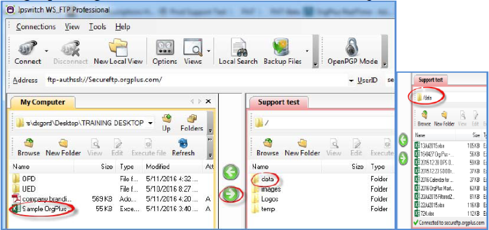
Task: Click the Address field with ftp-authssl URL
Action: click(196, 80)
